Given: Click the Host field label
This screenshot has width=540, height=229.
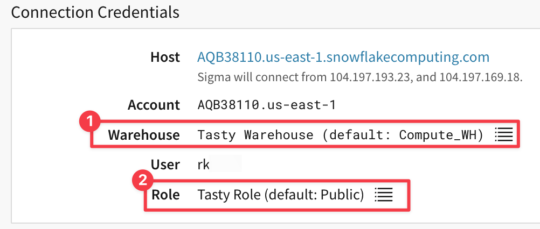Looking at the screenshot, I should (x=165, y=57).
